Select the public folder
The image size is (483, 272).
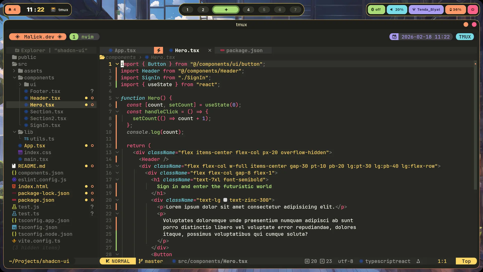[27, 57]
